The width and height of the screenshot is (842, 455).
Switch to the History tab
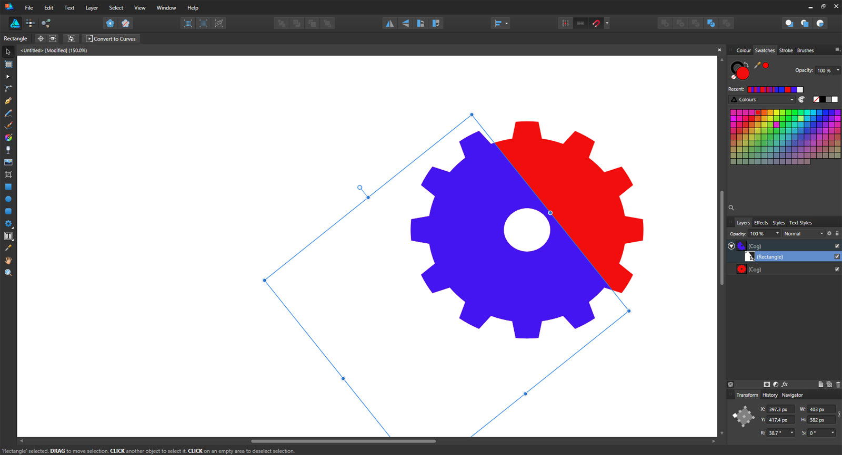pos(770,395)
